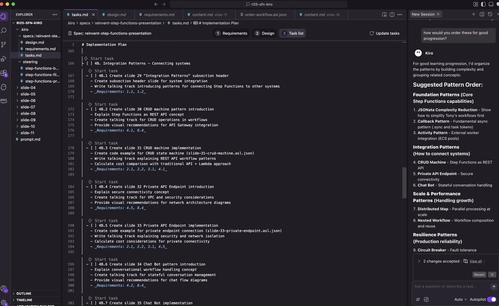This screenshot has height=306, width=499.
Task: Check task box for 4B. Integration Patterns
Action: click(x=89, y=63)
